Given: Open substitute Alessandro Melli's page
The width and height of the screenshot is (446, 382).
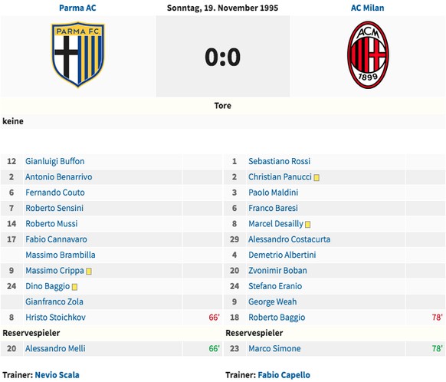Looking at the screenshot, I should (55, 348).
